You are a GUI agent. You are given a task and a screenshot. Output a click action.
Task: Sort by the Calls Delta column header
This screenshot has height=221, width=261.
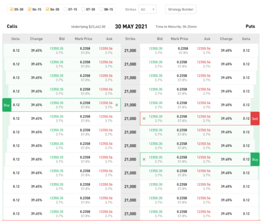pos(15,39)
